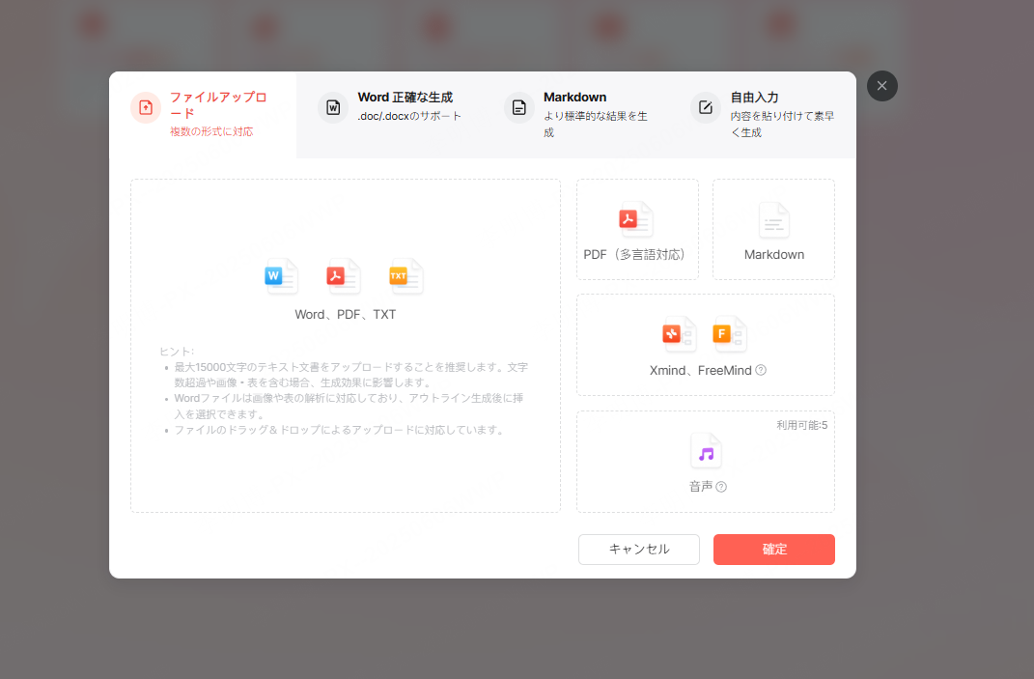Open the help tooltip next to FreeMind
Viewport: 1034px width, 679px height.
point(761,369)
